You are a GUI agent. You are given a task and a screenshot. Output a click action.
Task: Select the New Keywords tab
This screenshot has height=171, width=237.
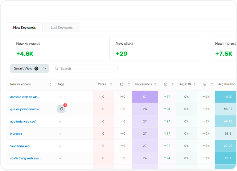(x=24, y=28)
